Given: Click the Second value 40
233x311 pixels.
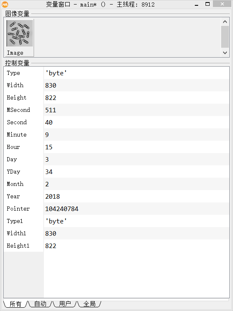Looking at the screenshot, I should pos(49,122).
